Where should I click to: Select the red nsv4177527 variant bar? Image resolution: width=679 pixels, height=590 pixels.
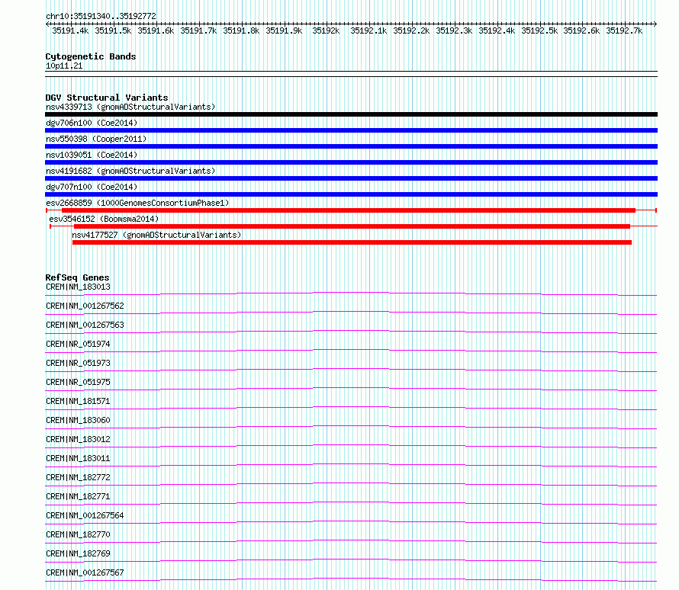[352, 242]
